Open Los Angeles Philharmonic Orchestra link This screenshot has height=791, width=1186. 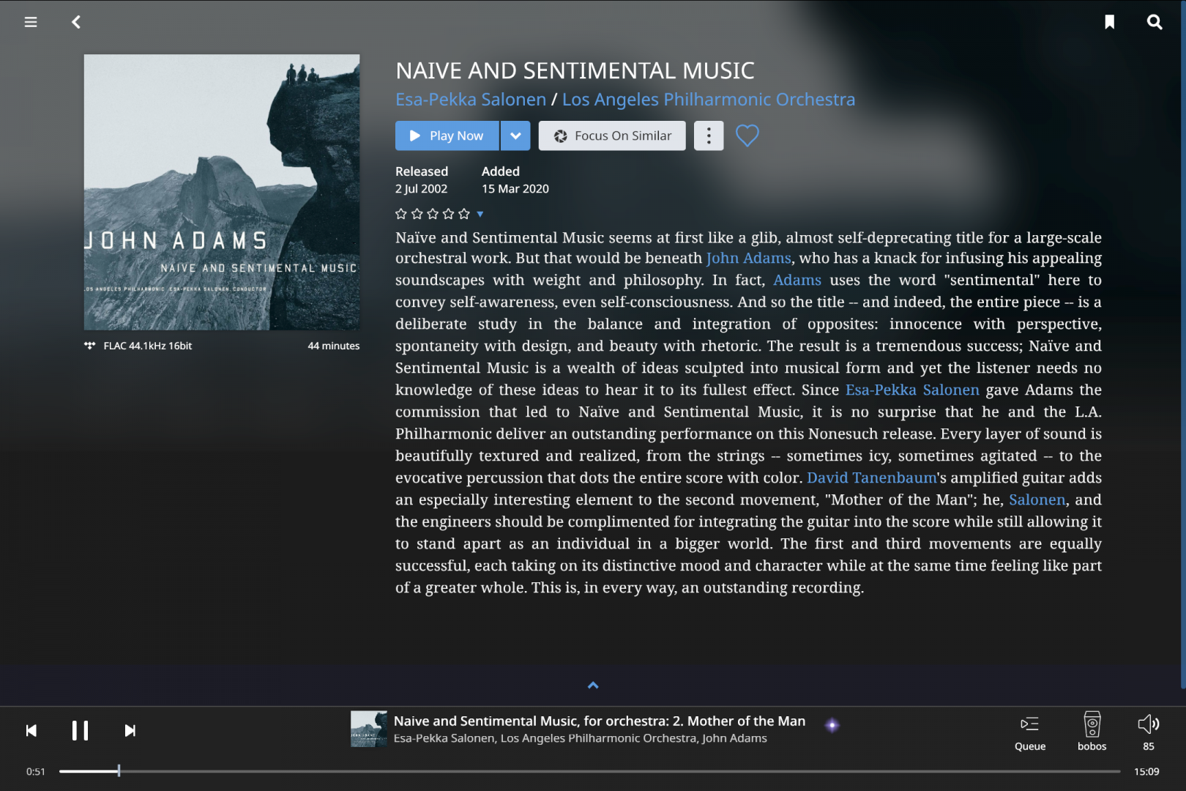pos(709,100)
